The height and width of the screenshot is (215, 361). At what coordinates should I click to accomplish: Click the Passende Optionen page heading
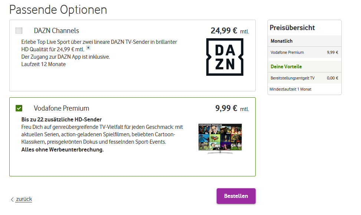[x=58, y=10]
